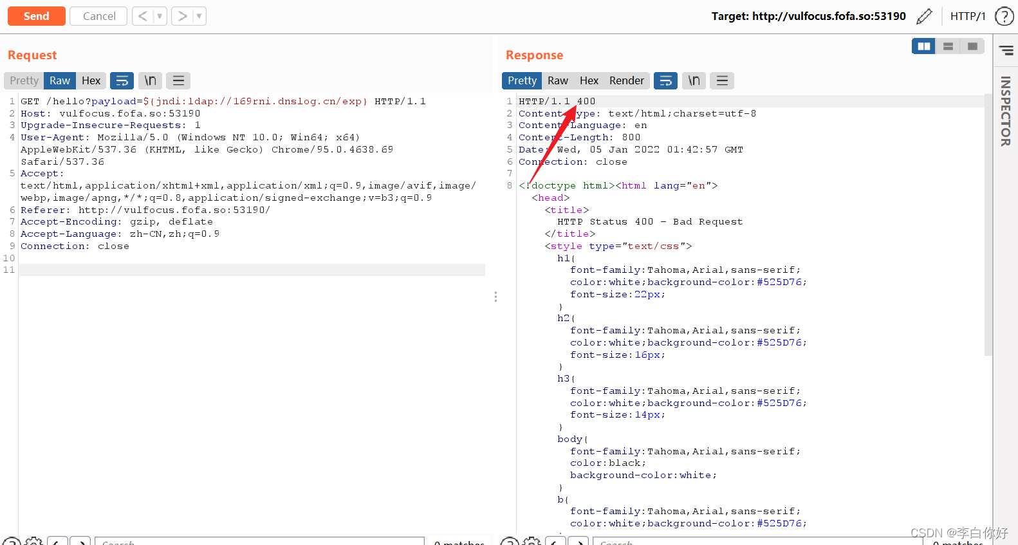This screenshot has height=545, width=1018.
Task: Click Response search previous match arrow
Action: coord(555,541)
